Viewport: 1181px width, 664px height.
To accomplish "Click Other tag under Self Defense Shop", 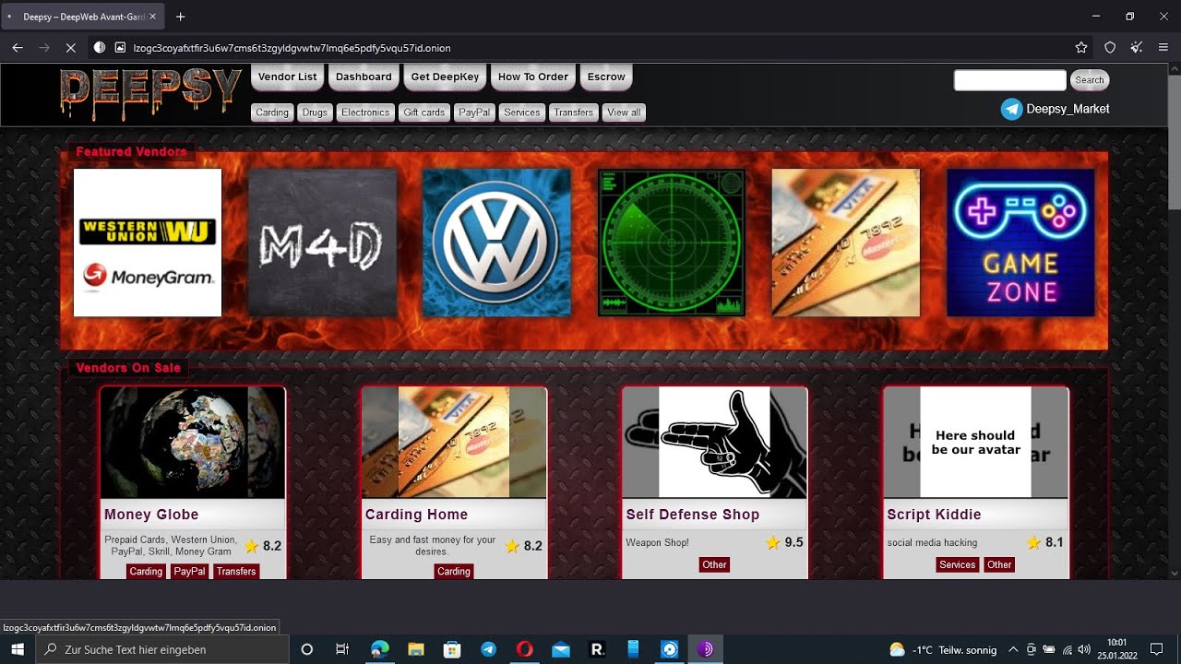I will 715,564.
